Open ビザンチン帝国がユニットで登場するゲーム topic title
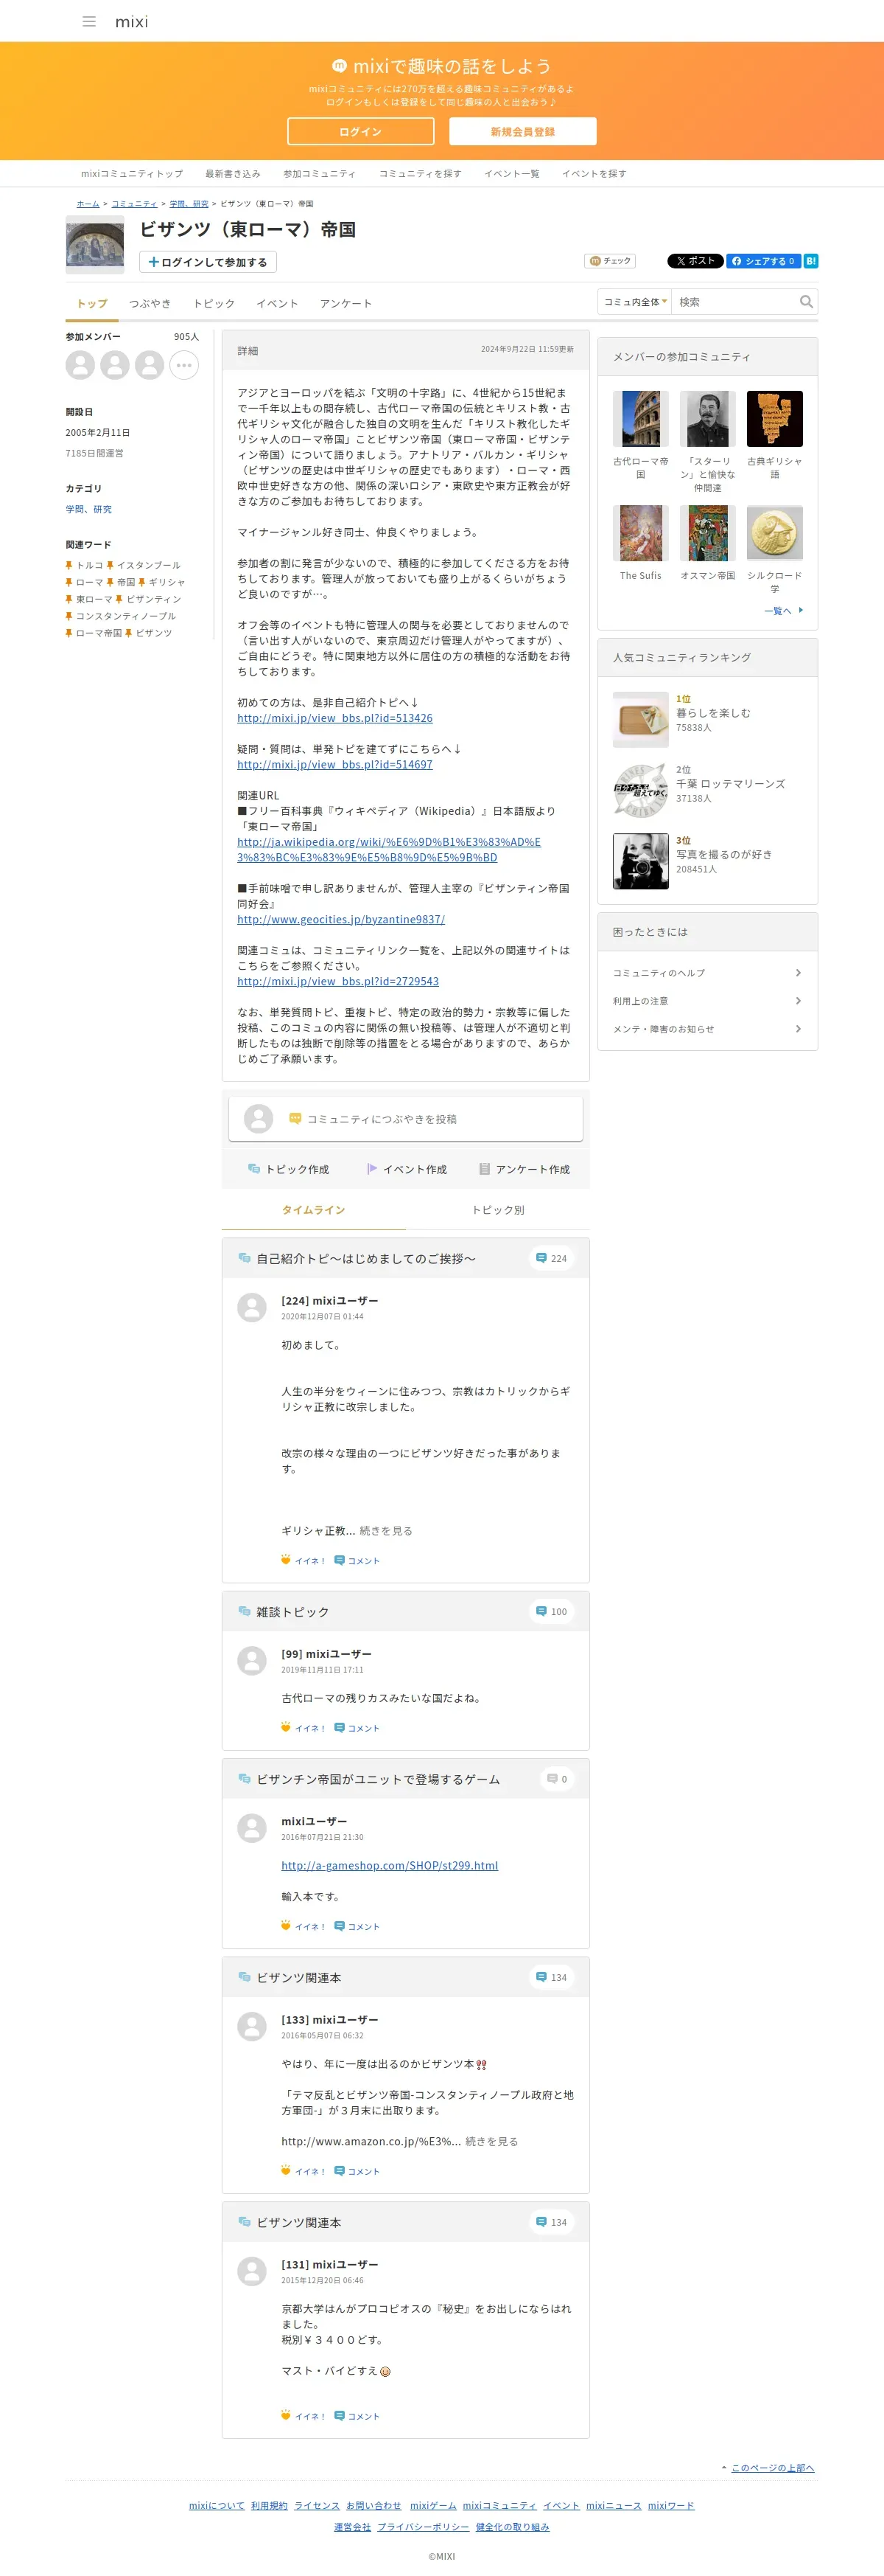Screen dimensions: 884x2576 [378, 1780]
